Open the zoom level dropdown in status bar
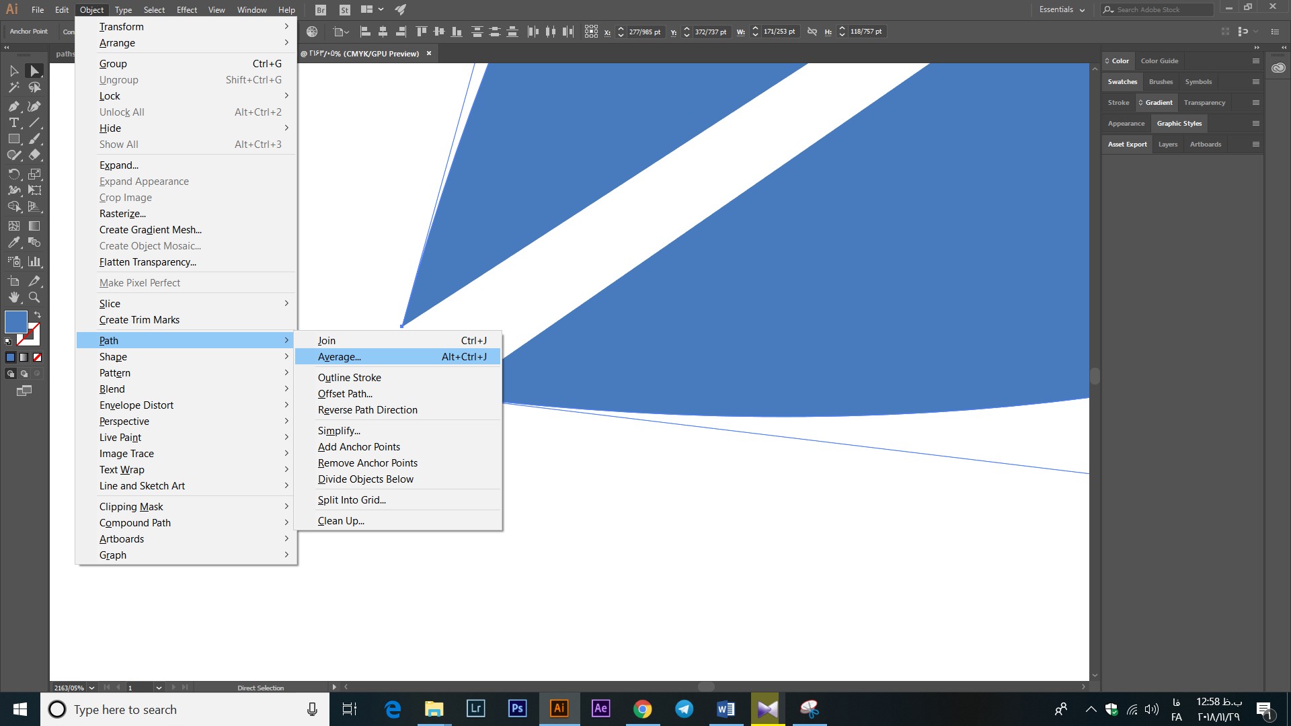 point(91,688)
